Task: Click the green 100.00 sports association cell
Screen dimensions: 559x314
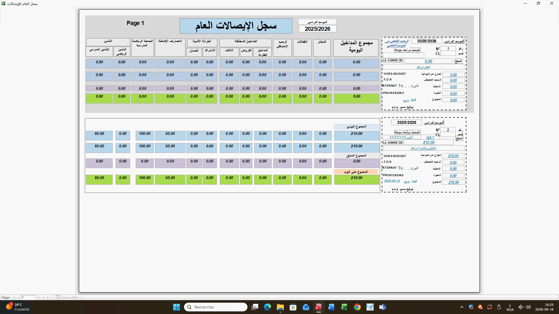Action: tap(145, 179)
